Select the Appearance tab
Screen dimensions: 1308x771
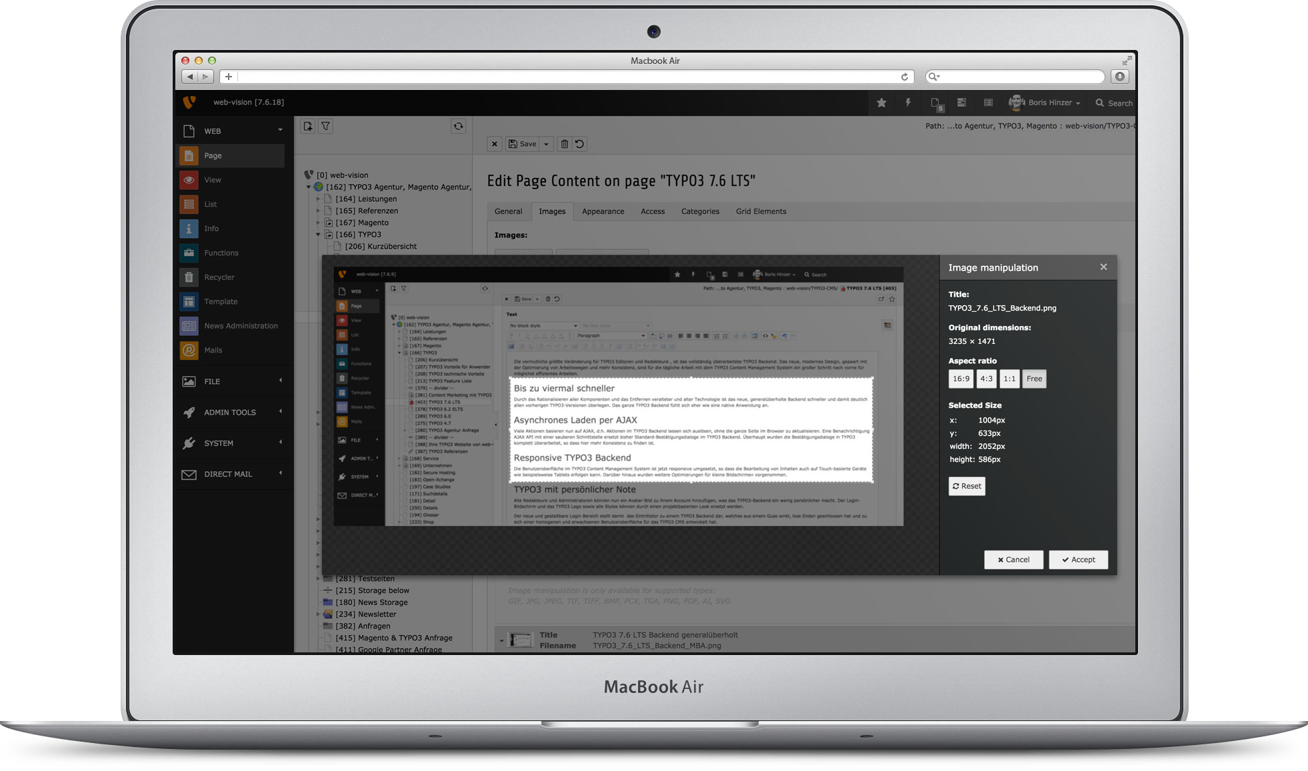[x=603, y=211]
